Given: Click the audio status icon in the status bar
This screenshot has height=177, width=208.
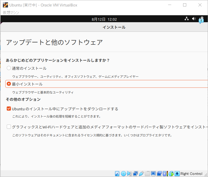Looking at the screenshot, I should pos(129,174).
